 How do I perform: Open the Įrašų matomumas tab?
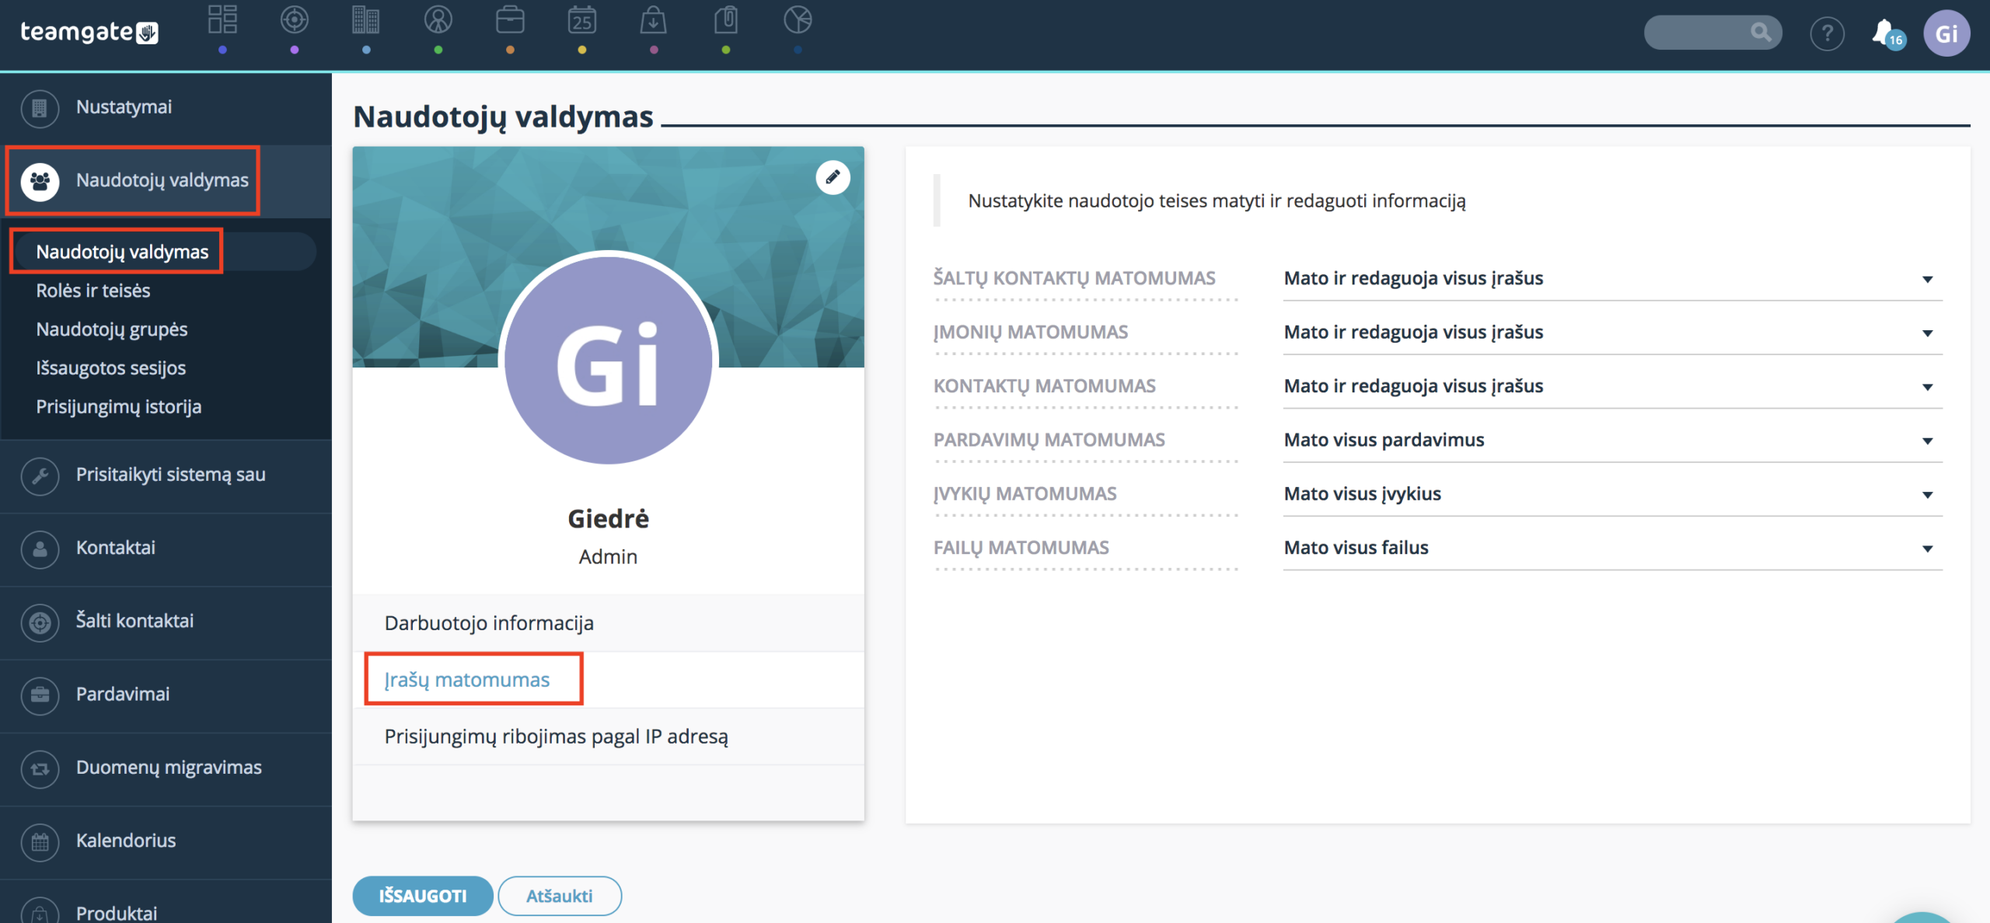click(608, 680)
